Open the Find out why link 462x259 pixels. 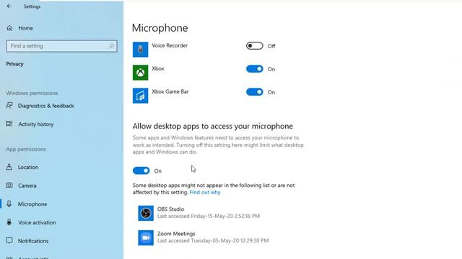(x=205, y=192)
